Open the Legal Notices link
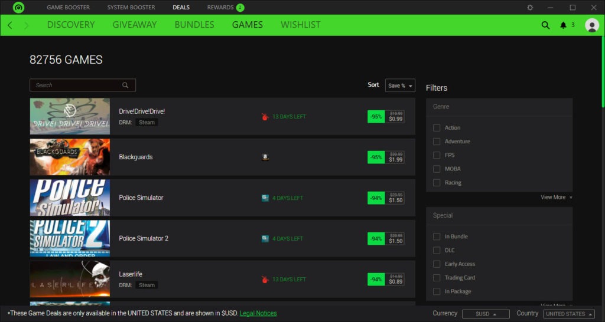The width and height of the screenshot is (605, 322). [x=258, y=313]
